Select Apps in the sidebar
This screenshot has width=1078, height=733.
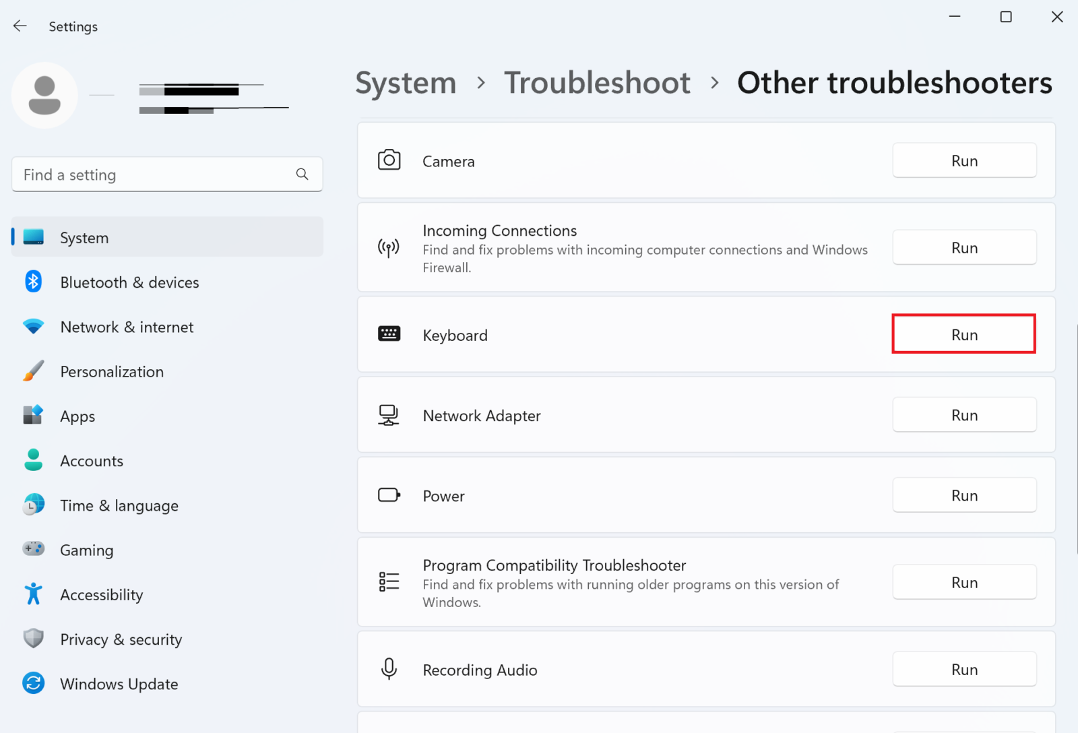coord(77,416)
